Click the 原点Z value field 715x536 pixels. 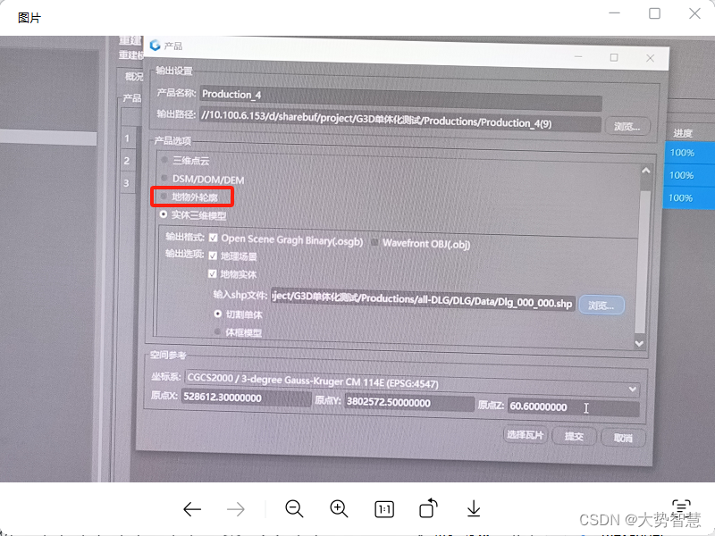(x=573, y=407)
